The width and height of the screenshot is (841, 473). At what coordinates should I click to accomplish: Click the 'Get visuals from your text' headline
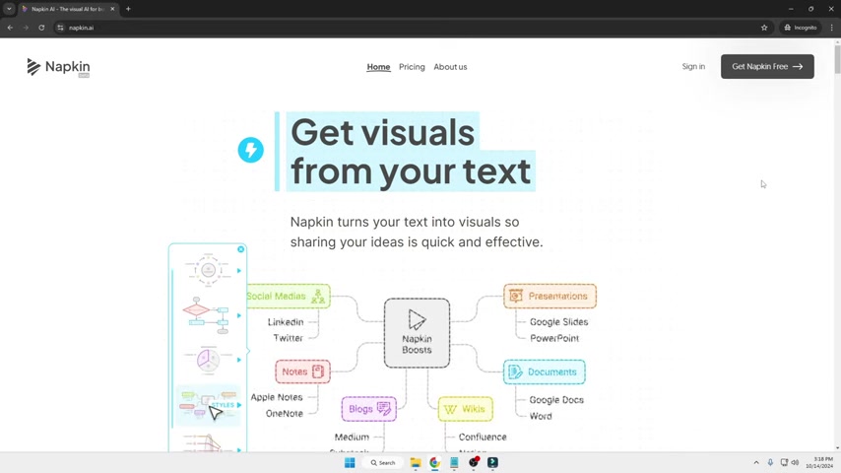click(411, 152)
